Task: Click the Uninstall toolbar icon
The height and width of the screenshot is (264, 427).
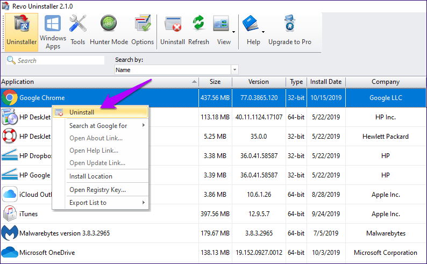Action: (173, 24)
